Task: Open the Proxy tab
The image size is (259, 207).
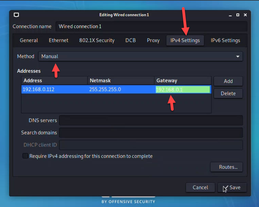Action: coord(153,40)
